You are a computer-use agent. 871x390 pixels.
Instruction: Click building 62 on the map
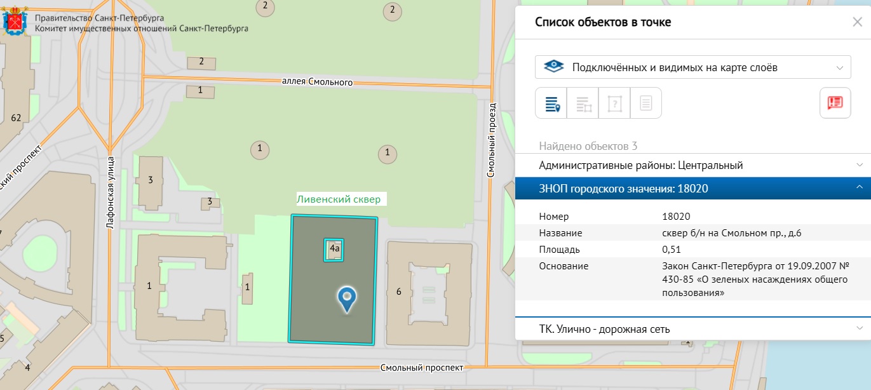(16, 118)
